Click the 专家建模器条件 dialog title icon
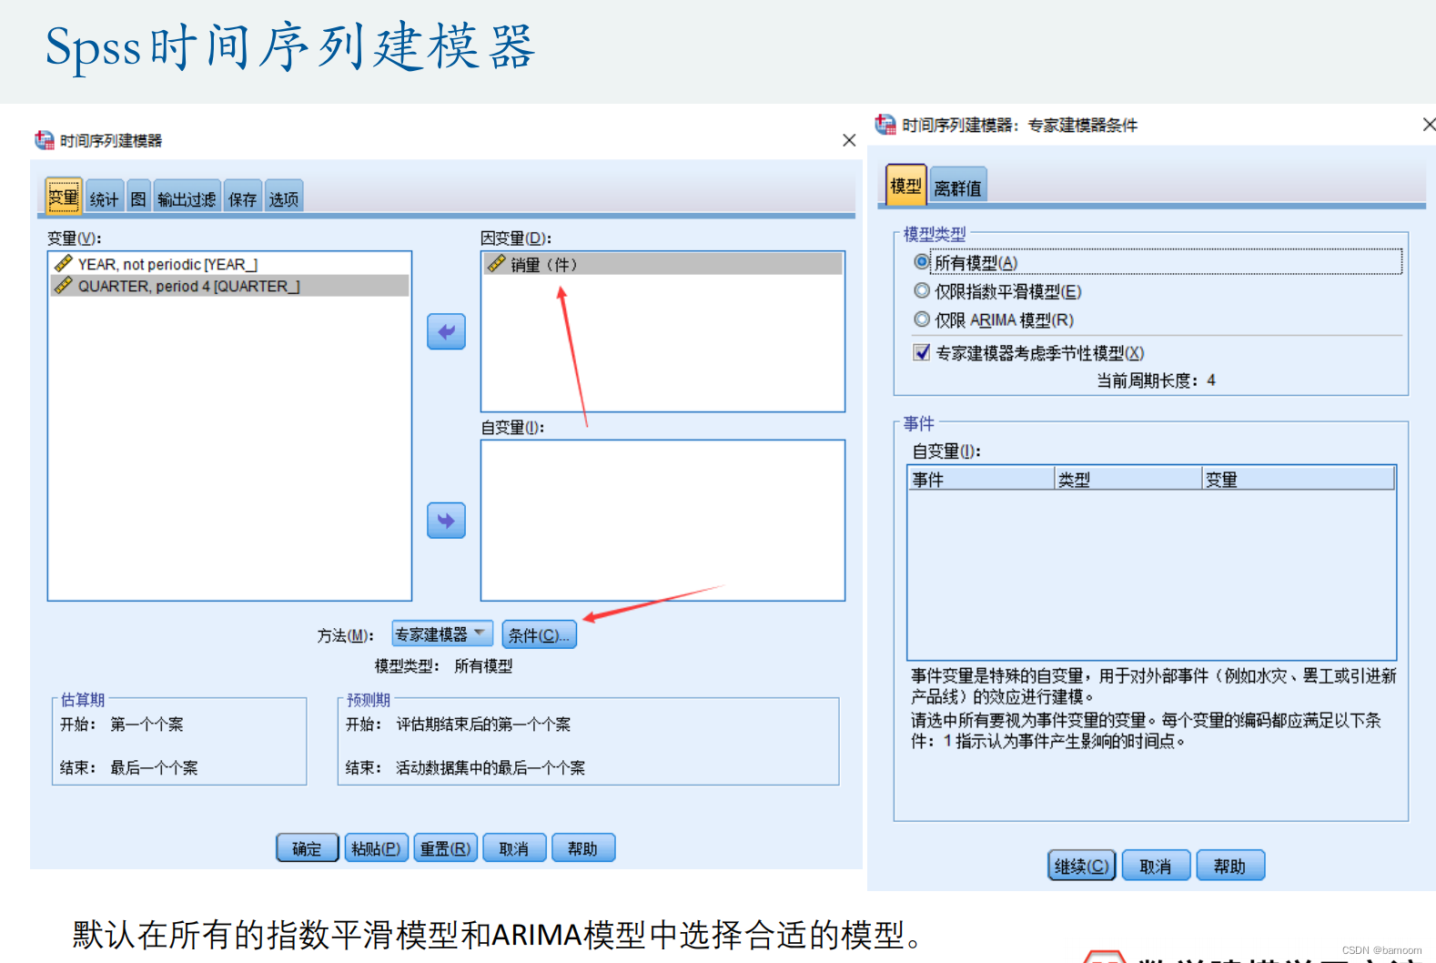The width and height of the screenshot is (1436, 963). tap(885, 125)
